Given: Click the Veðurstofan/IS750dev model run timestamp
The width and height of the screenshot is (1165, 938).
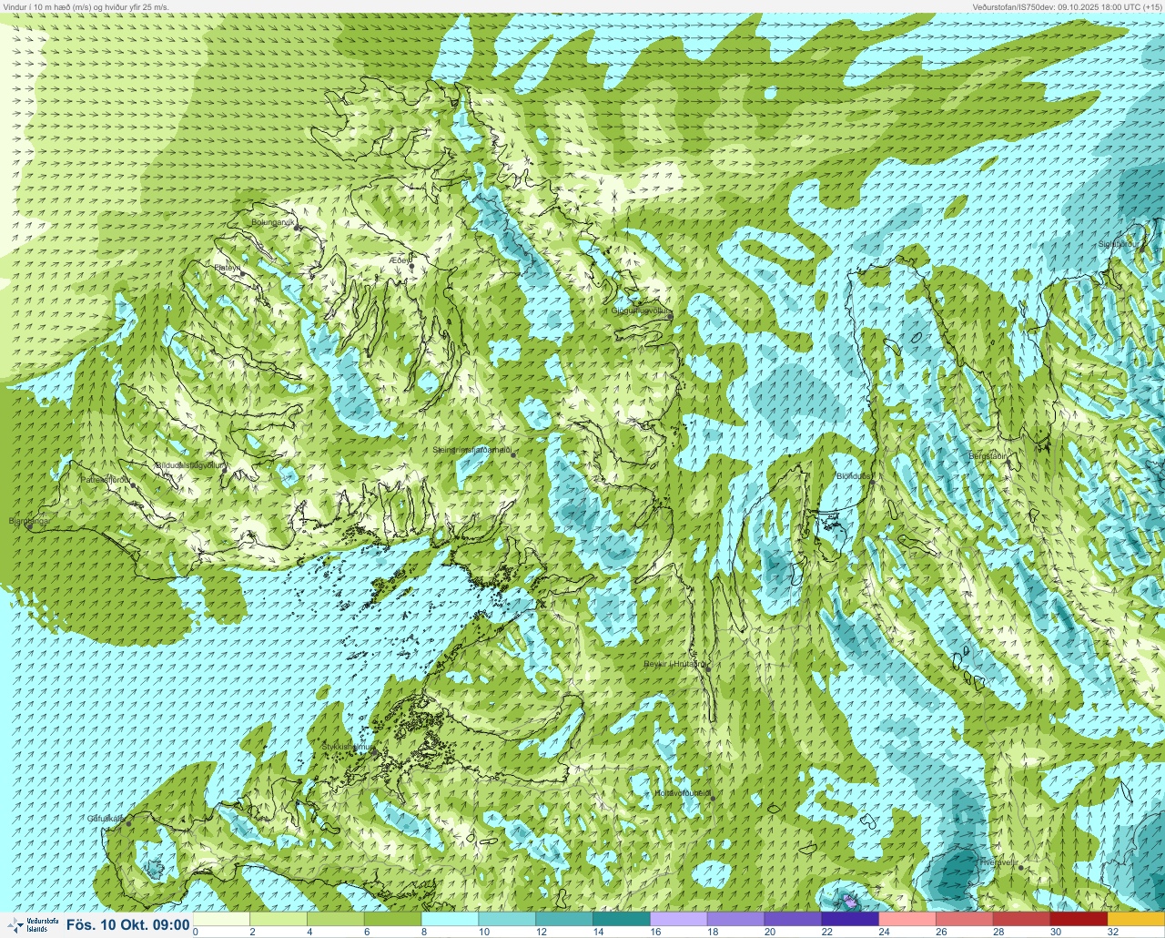Looking at the screenshot, I should [1067, 6].
